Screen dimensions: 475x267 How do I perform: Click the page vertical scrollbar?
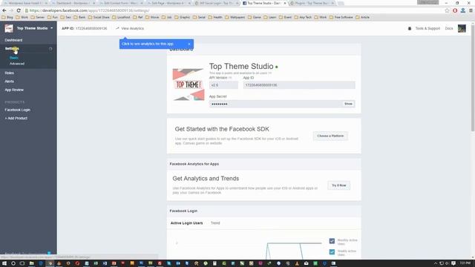[473, 78]
